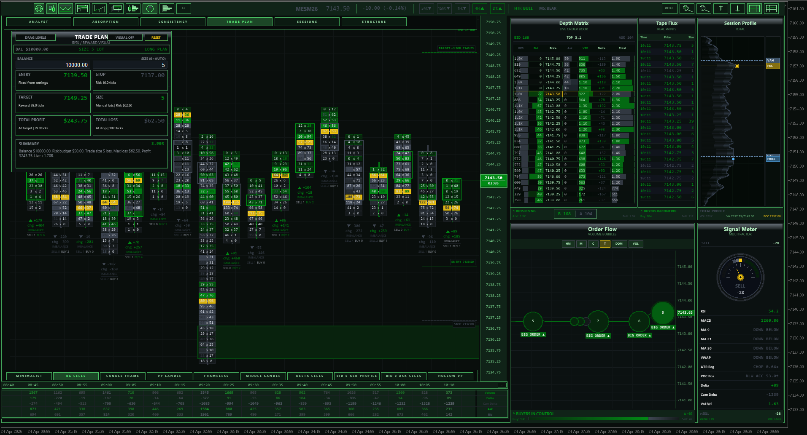
Task: Select the T Order Flow mode
Action: click(605, 244)
